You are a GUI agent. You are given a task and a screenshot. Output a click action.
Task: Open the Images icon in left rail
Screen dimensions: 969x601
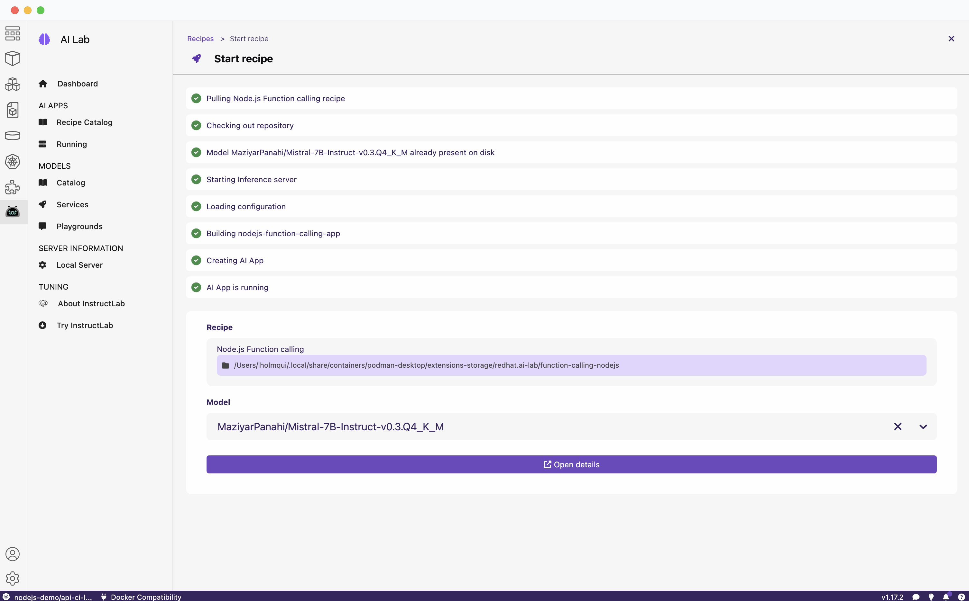[x=12, y=110]
